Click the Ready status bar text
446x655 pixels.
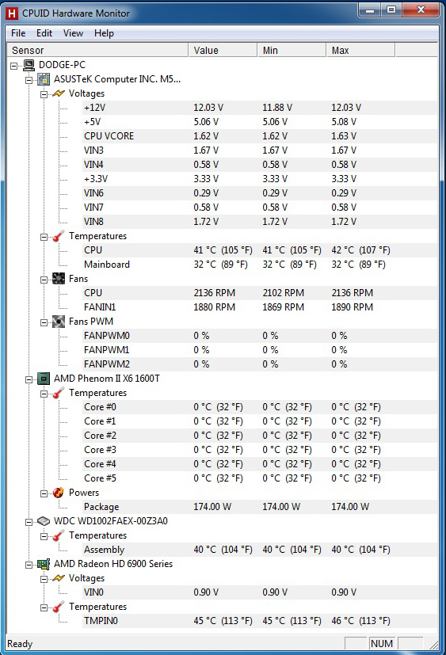point(20,644)
